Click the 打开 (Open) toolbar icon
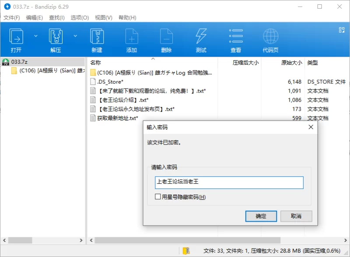The image size is (350, 257). [16, 36]
